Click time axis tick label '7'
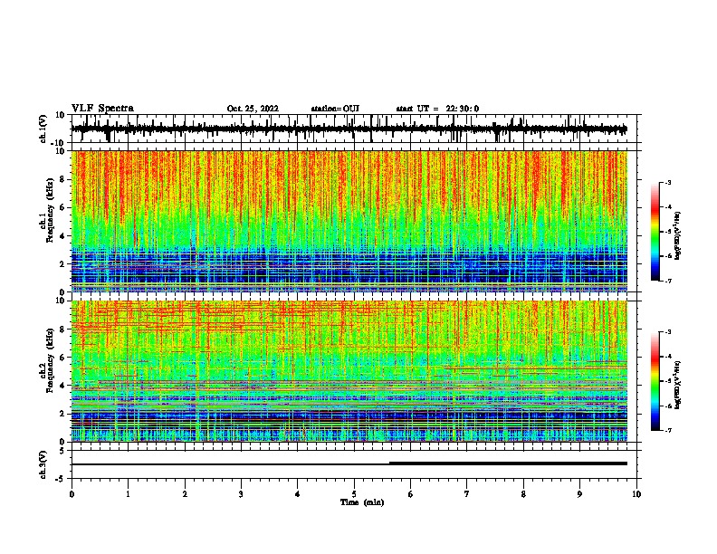The image size is (717, 554). click(467, 494)
